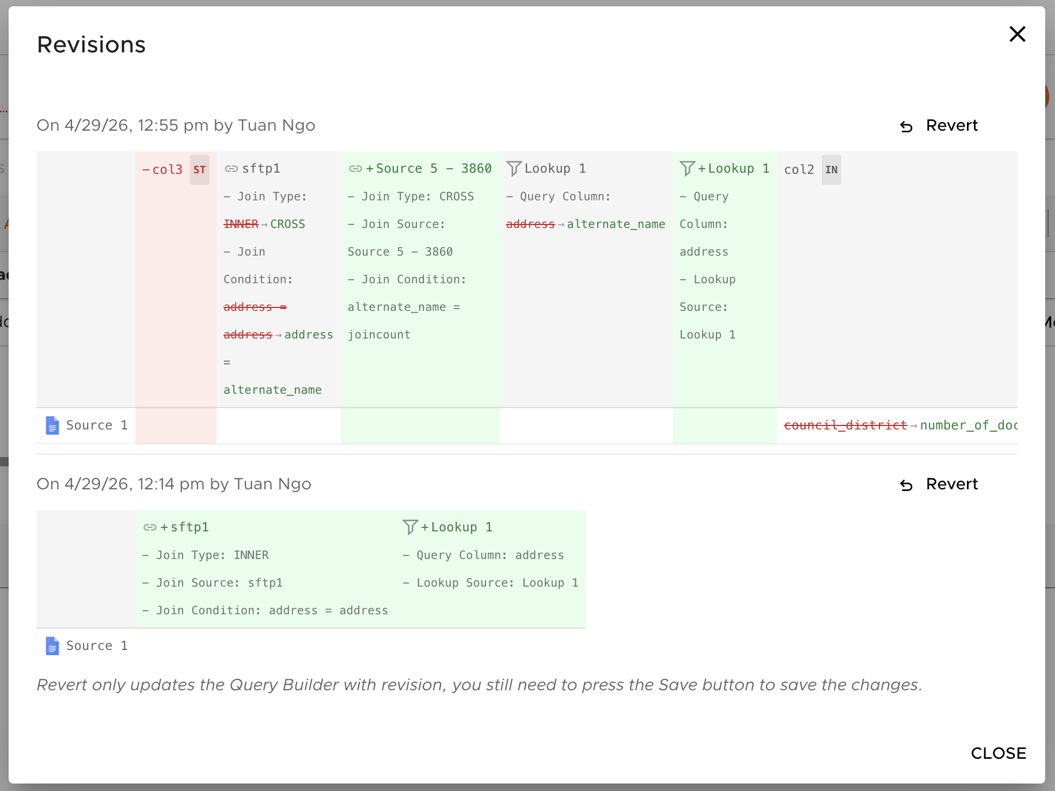
Task: Click the link icon beside +Source 5 – 3860
Action: pyautogui.click(x=355, y=169)
